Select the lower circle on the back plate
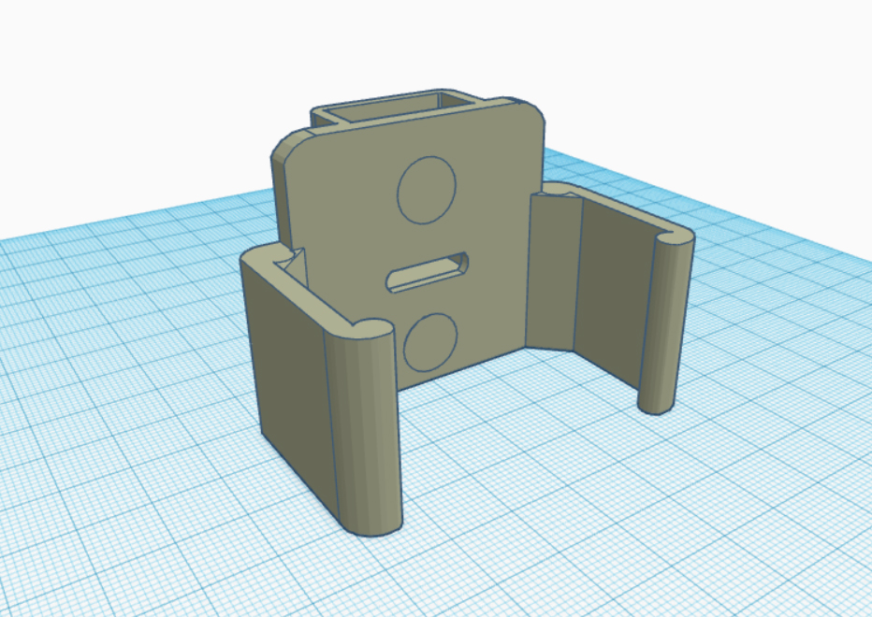The height and width of the screenshot is (617, 872). (x=430, y=342)
